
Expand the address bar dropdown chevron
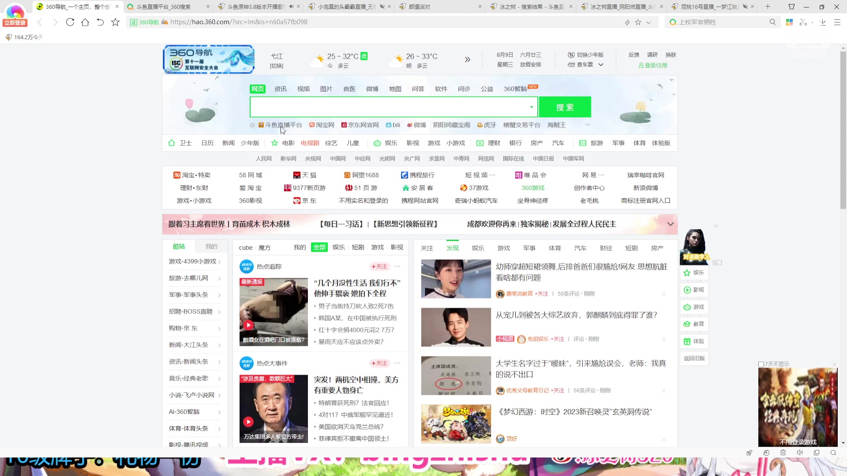coord(648,22)
